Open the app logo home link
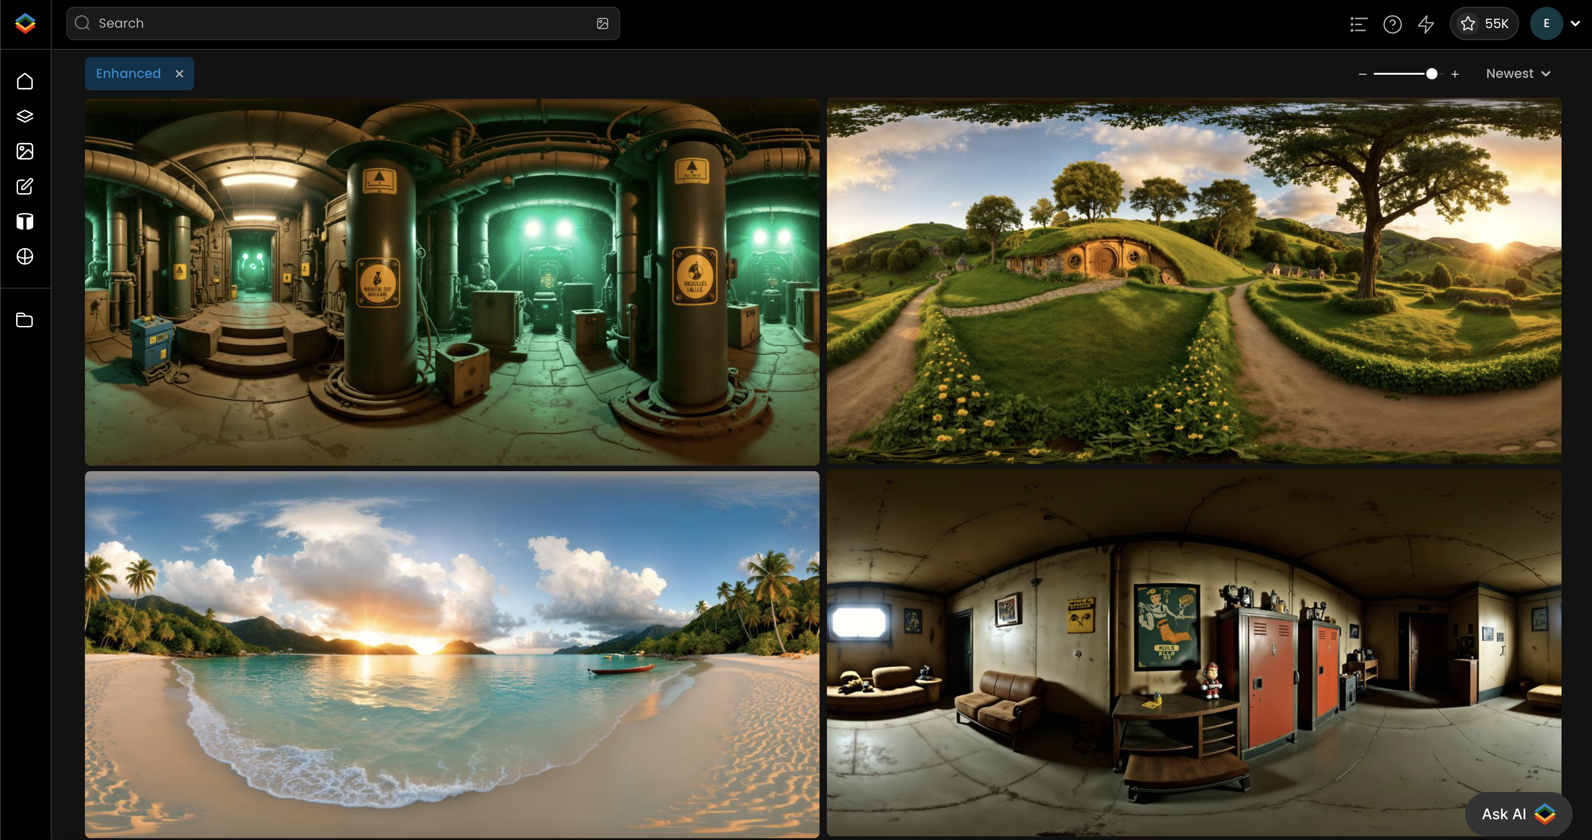Image resolution: width=1592 pixels, height=840 pixels. (25, 24)
